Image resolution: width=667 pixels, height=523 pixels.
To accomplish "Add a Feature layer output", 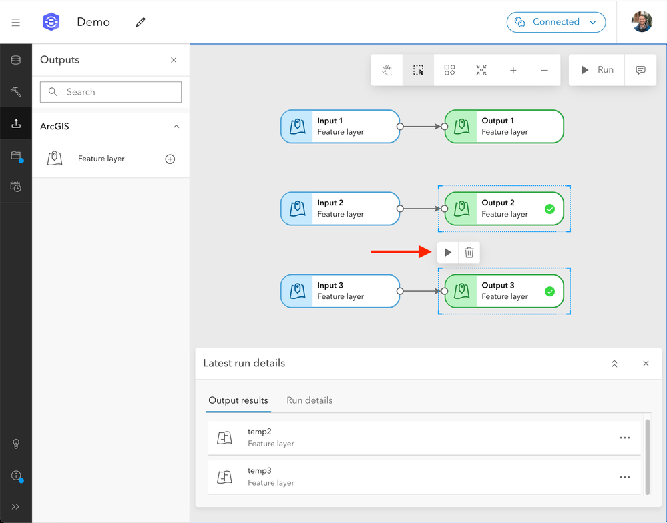I will (170, 159).
